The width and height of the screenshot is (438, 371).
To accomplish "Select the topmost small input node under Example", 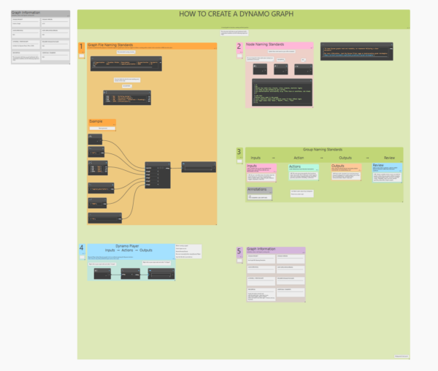I will 95,139.
